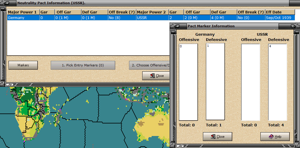Click the Germany Offensive marker list box
The image size is (300, 148).
[x=188, y=82]
